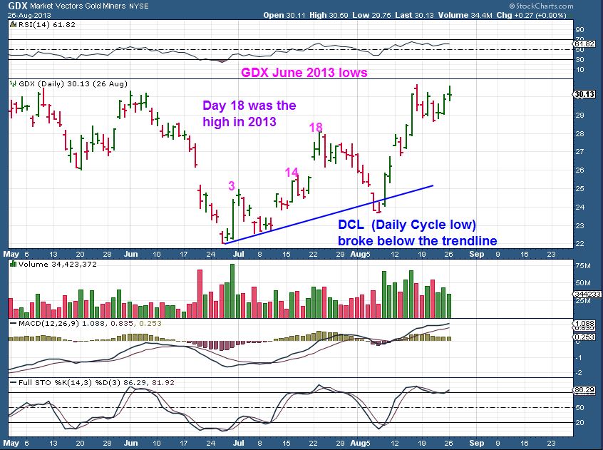Click the Low 29.75 value

(371, 16)
